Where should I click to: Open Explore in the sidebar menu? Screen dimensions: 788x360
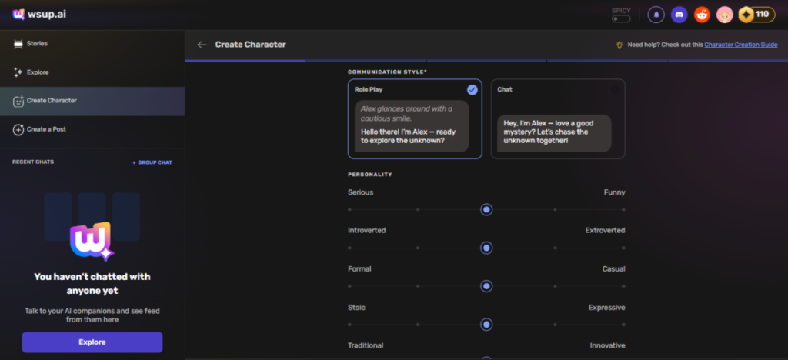click(x=37, y=72)
